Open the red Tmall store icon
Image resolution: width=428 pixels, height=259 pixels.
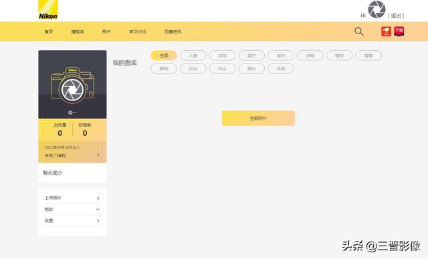pyautogui.click(x=399, y=31)
